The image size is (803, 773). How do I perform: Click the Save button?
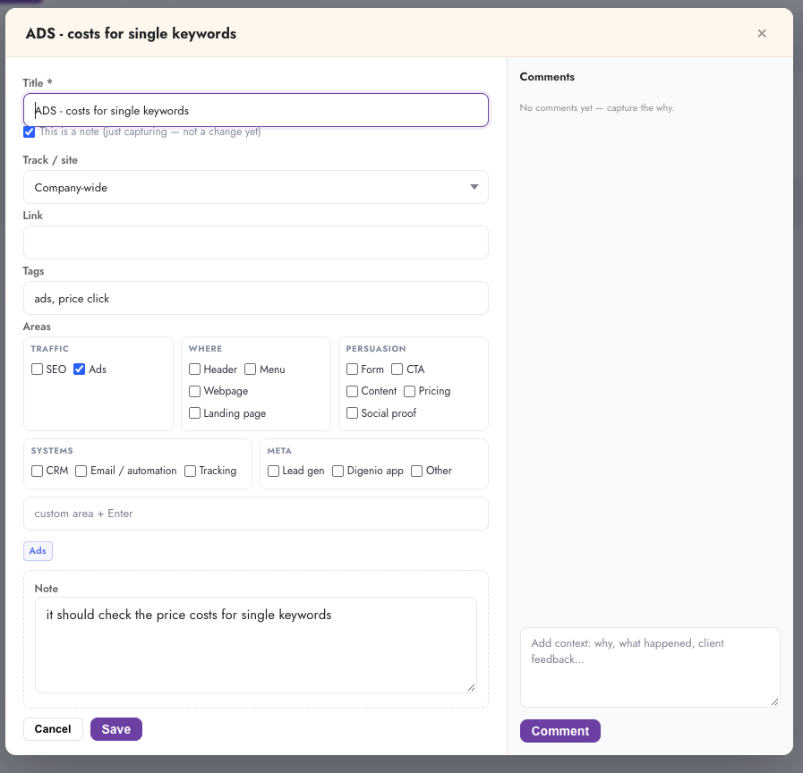pyautogui.click(x=116, y=729)
